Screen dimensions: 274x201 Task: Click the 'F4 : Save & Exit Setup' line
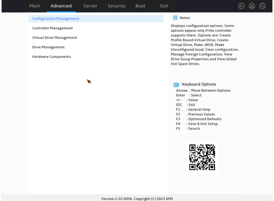[197, 124]
